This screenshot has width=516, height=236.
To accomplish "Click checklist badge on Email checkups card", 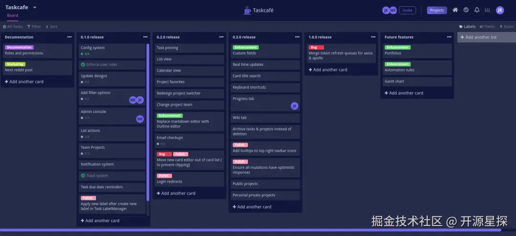I will [161, 144].
